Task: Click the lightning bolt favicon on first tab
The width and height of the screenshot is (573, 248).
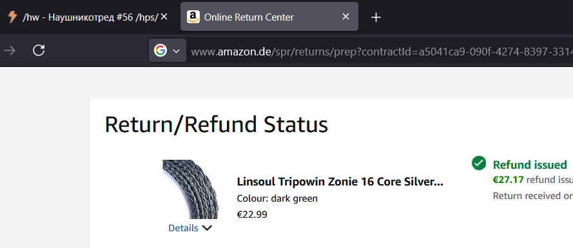Action: pos(12,17)
